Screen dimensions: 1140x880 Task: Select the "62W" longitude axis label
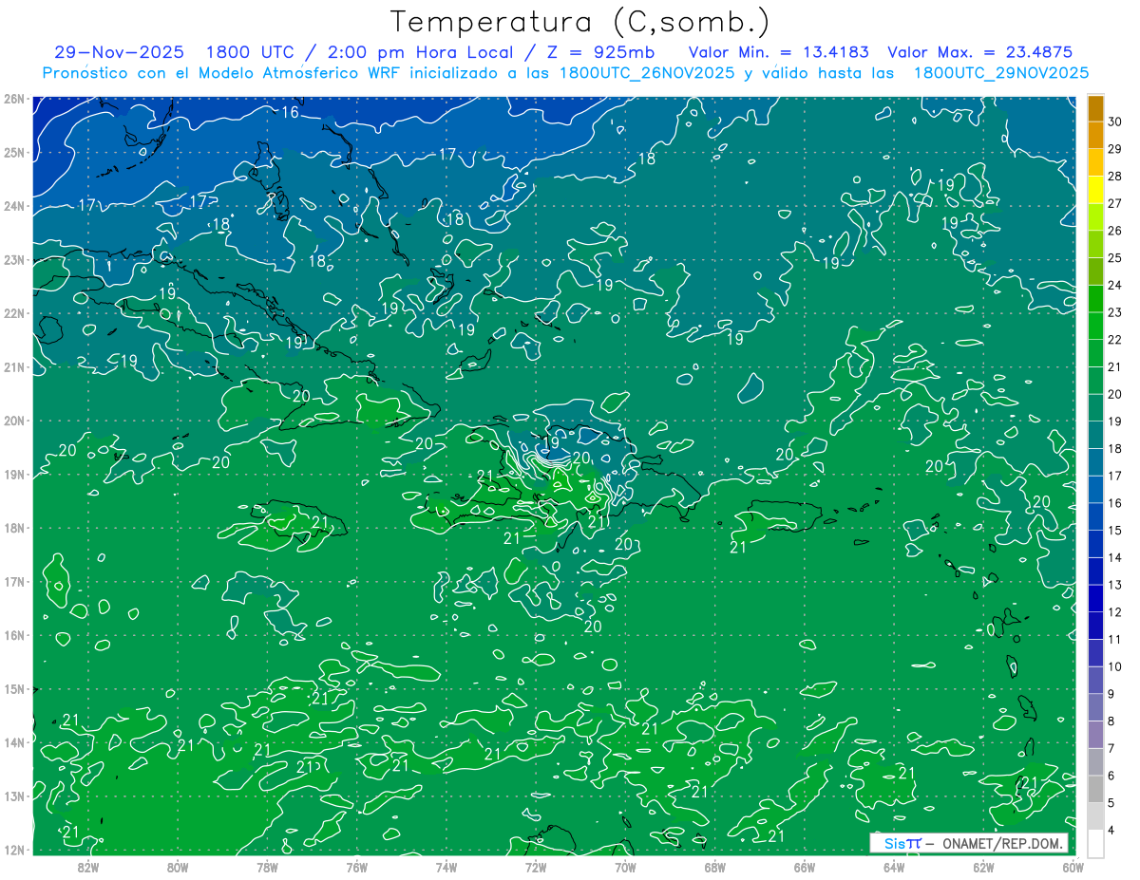point(983,868)
